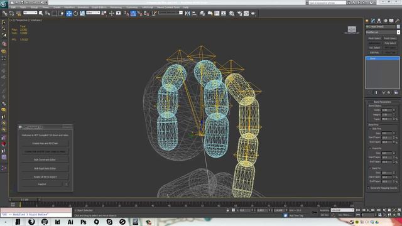
Task: Toggle the Angle Snap icon
Action: (133, 13)
